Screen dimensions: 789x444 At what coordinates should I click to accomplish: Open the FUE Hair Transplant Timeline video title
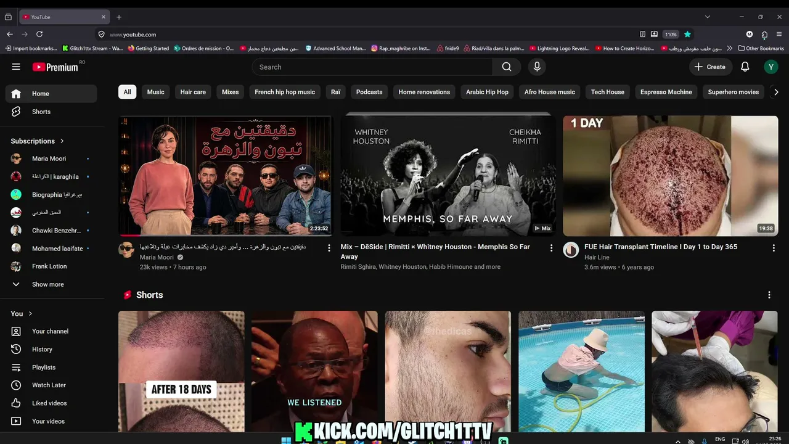pyautogui.click(x=661, y=247)
